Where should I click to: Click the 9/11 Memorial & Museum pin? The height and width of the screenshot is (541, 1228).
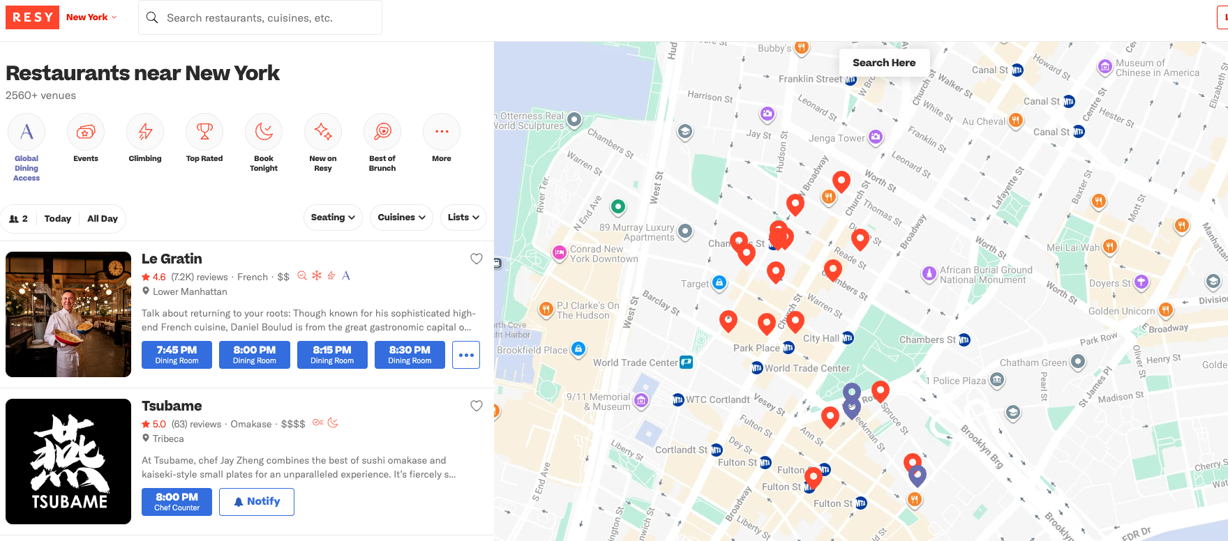[641, 400]
